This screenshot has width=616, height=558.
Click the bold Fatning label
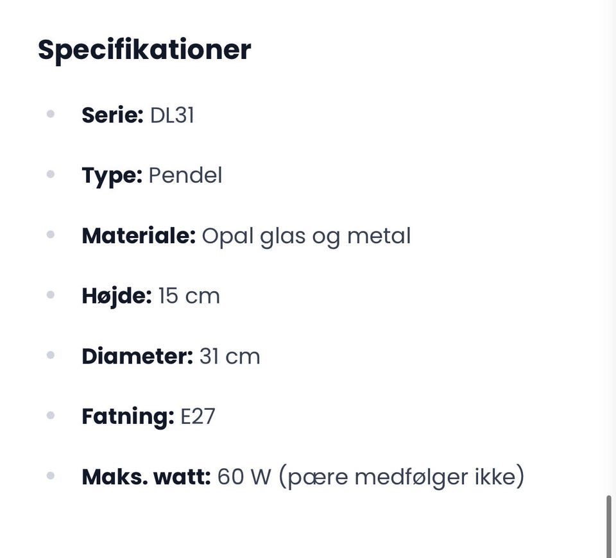pos(128,417)
